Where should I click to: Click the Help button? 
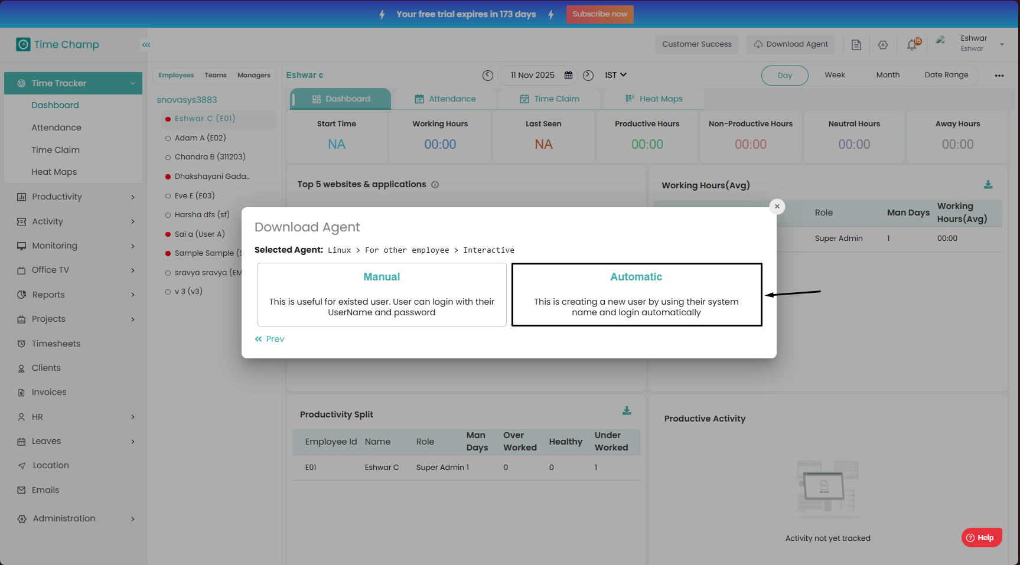tap(982, 537)
